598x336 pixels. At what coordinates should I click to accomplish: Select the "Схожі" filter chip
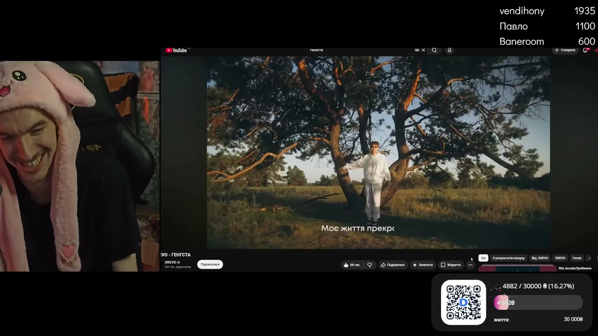click(x=577, y=258)
